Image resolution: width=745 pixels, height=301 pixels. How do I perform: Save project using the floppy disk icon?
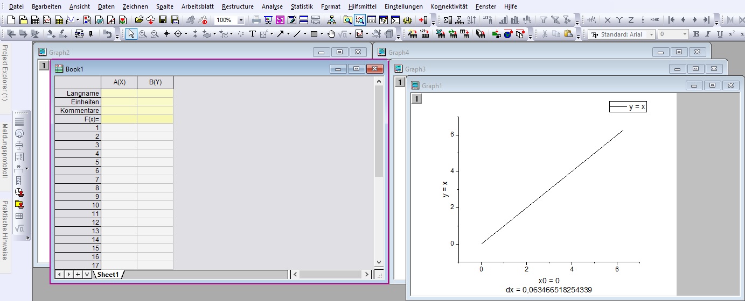tap(163, 20)
